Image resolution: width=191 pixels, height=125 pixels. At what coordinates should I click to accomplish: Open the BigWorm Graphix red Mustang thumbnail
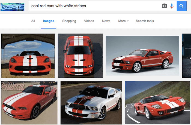(29, 103)
